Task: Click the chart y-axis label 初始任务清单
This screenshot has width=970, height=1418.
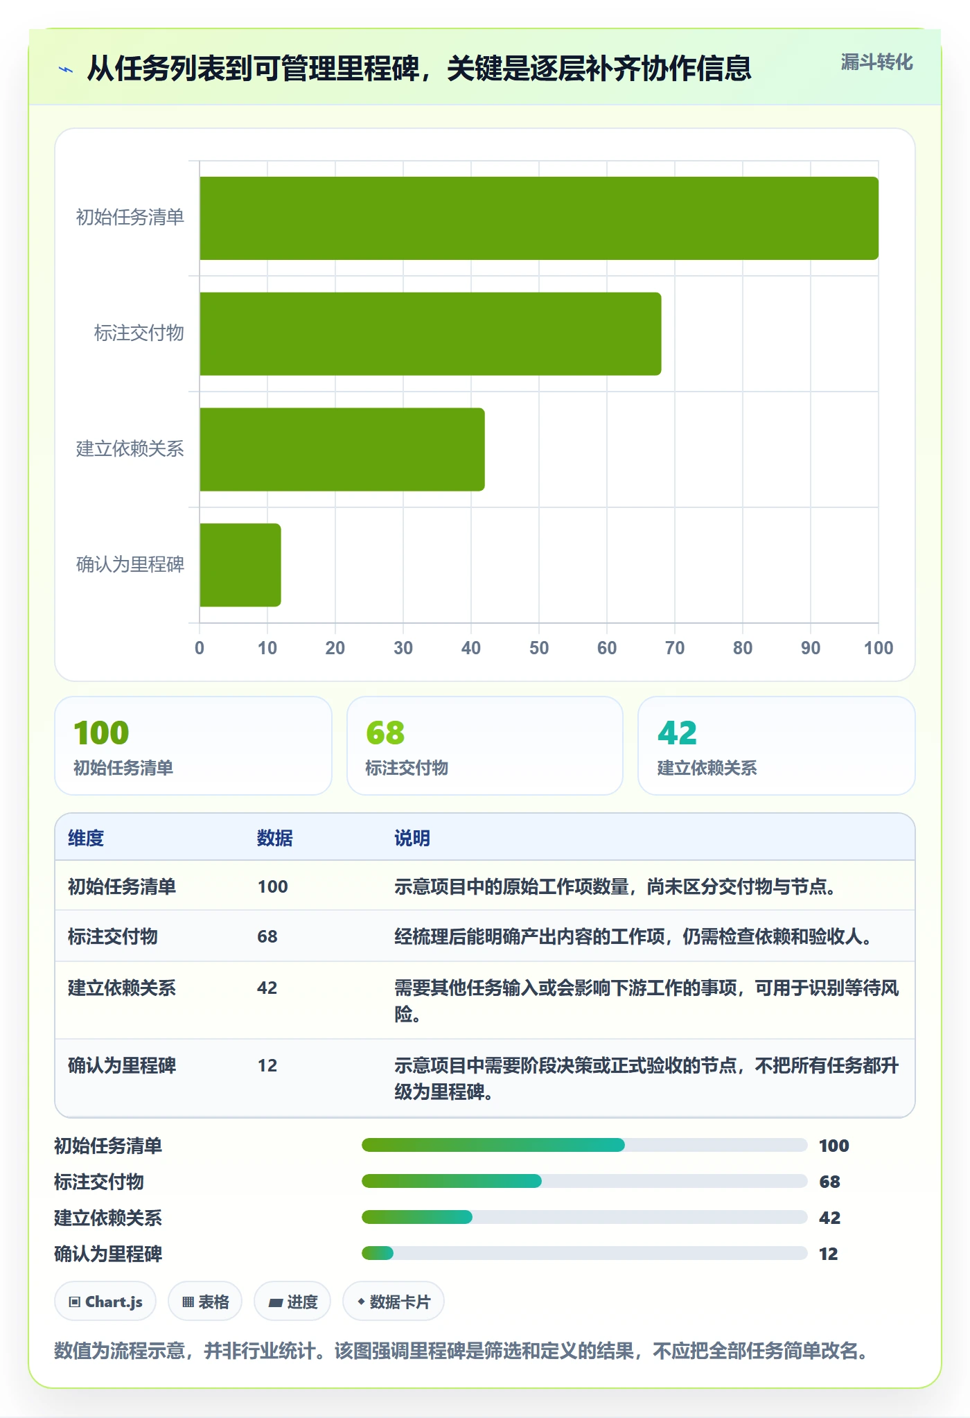Action: [x=130, y=218]
